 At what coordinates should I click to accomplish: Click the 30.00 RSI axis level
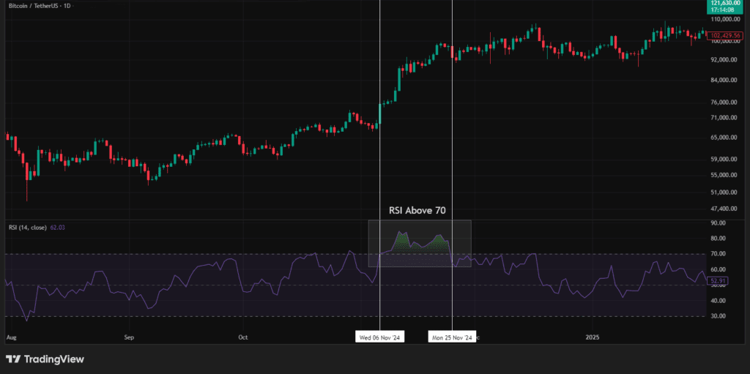click(x=718, y=316)
